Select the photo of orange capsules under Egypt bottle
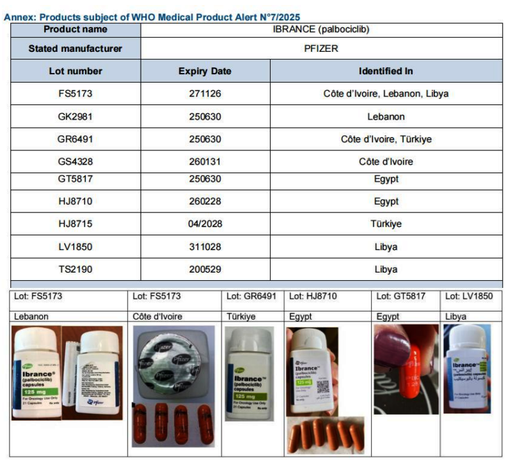The height and width of the screenshot is (469, 513). click(325, 434)
